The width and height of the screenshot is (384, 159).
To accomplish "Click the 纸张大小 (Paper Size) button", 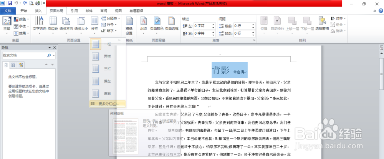I will coord(81,25).
